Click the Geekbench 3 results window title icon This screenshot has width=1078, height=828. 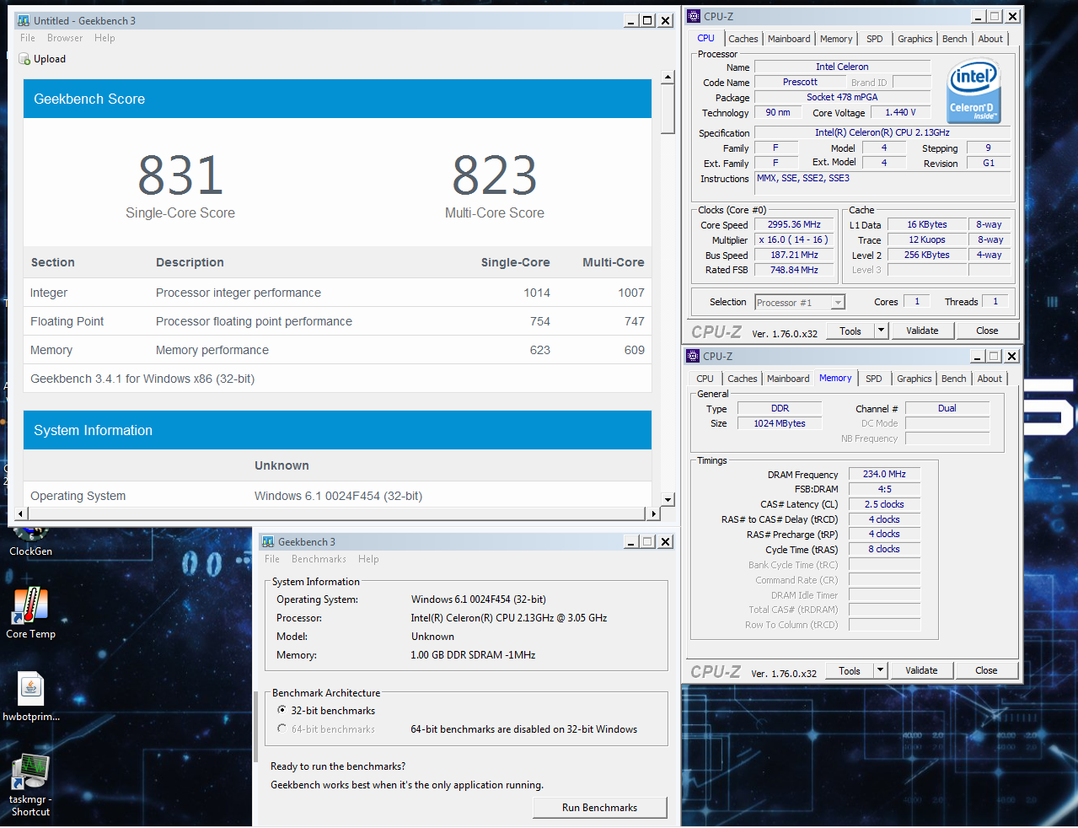coord(23,20)
